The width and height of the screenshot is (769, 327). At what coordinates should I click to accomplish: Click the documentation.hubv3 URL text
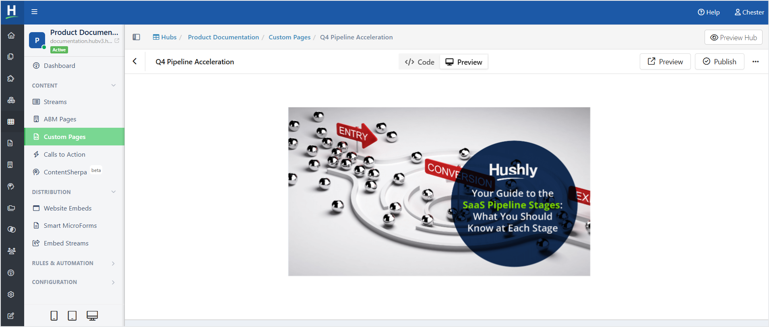click(x=81, y=41)
